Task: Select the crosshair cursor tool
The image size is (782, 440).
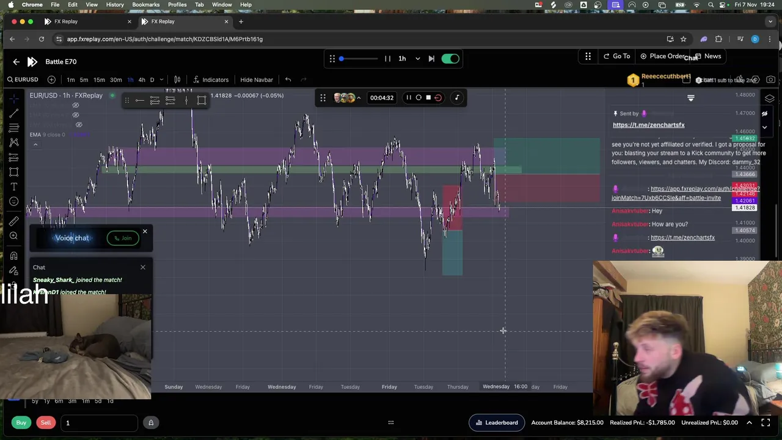Action: pos(14,98)
